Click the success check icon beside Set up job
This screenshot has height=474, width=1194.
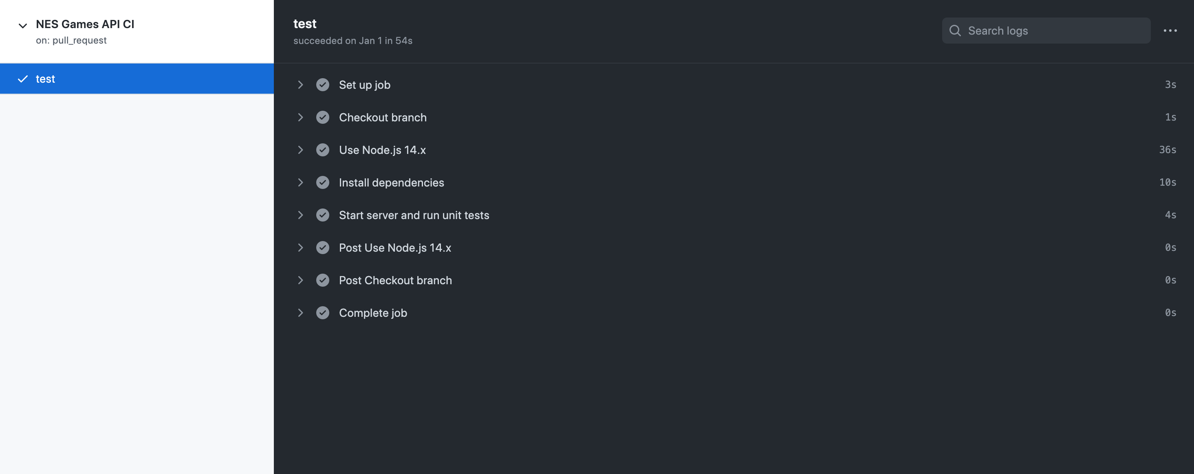323,85
